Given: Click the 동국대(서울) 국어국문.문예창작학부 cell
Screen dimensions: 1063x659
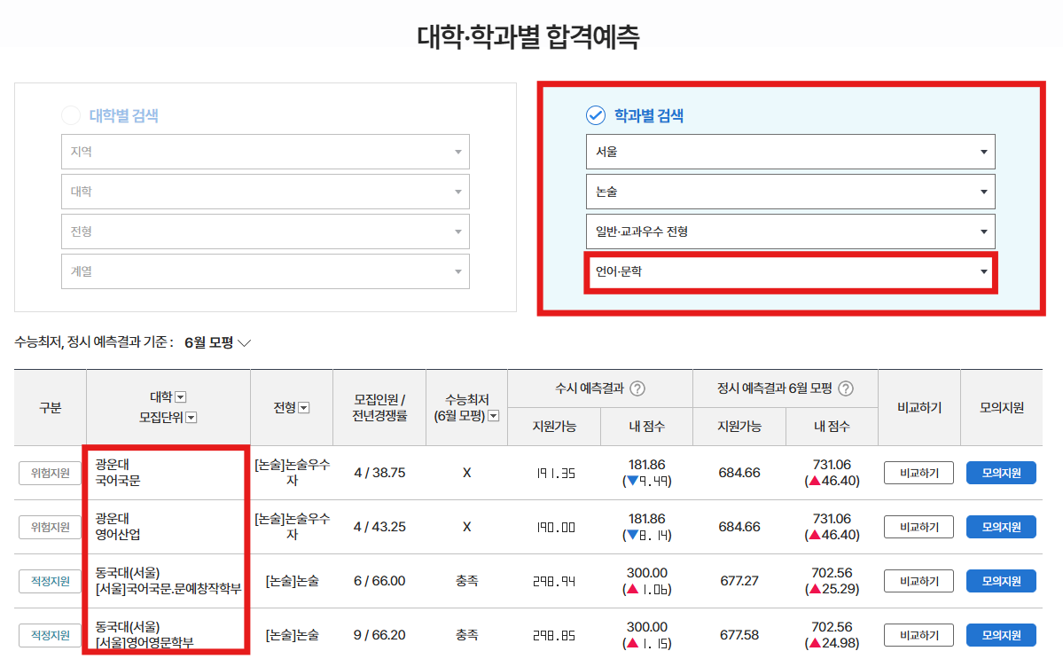Looking at the screenshot, I should pos(168,581).
